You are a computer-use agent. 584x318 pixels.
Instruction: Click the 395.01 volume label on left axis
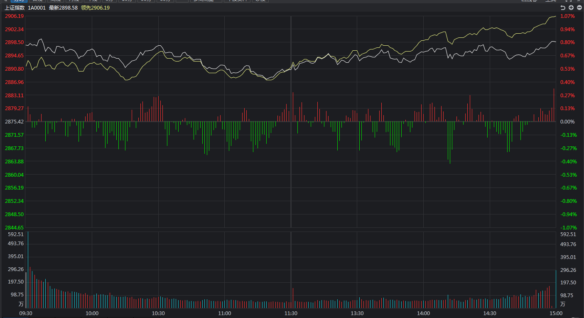click(16, 257)
